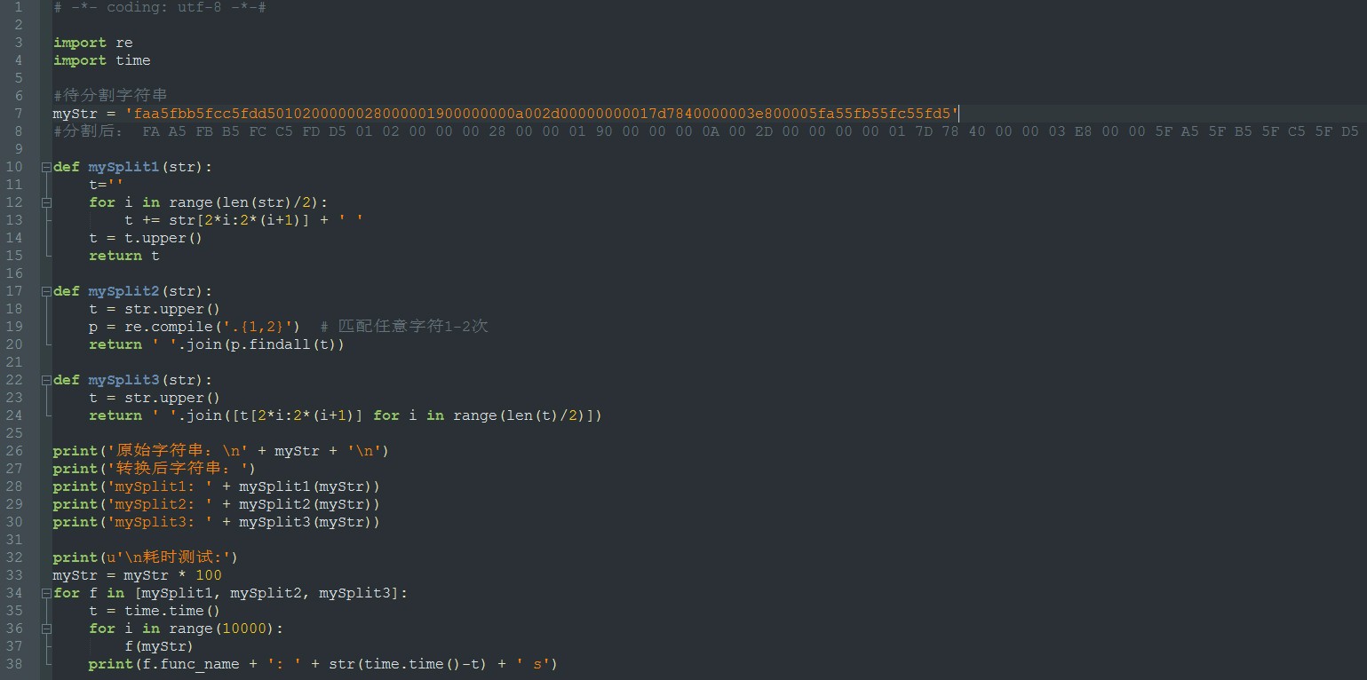Viewport: 1367px width, 680px height.
Task: Click 'import re' statement
Action: pos(93,43)
